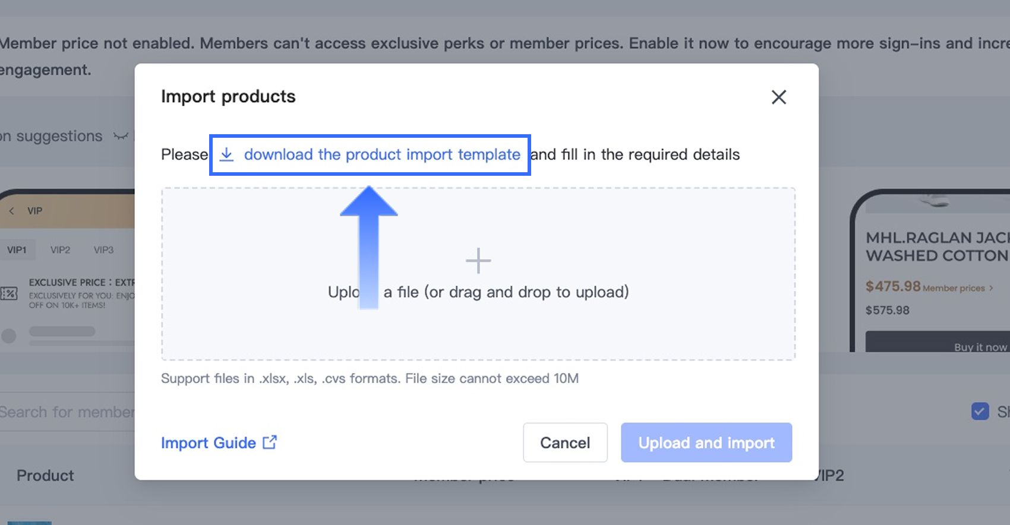Screen dimensions: 1010x525
Task: Toggle the blue checkbox at the right edge
Action: 980,411
